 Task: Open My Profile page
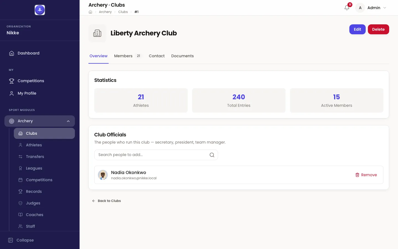[40, 93]
